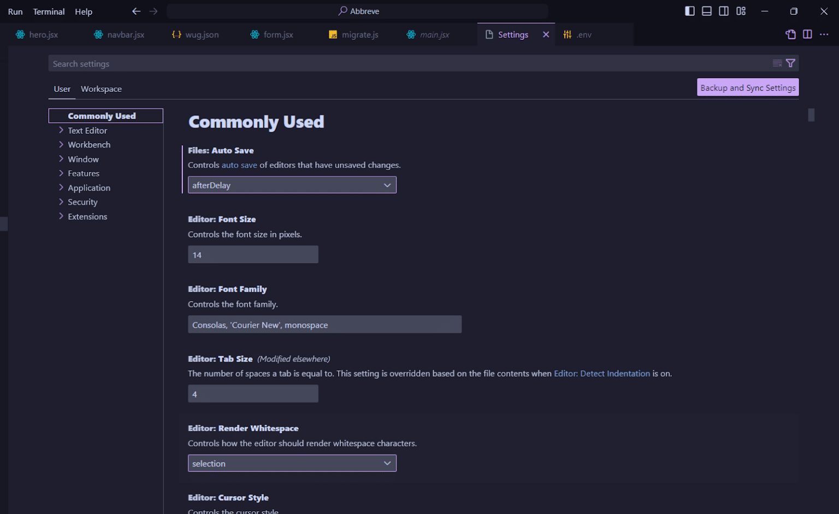Image resolution: width=839 pixels, height=514 pixels.
Task: Open the .env file tab
Action: (584, 34)
